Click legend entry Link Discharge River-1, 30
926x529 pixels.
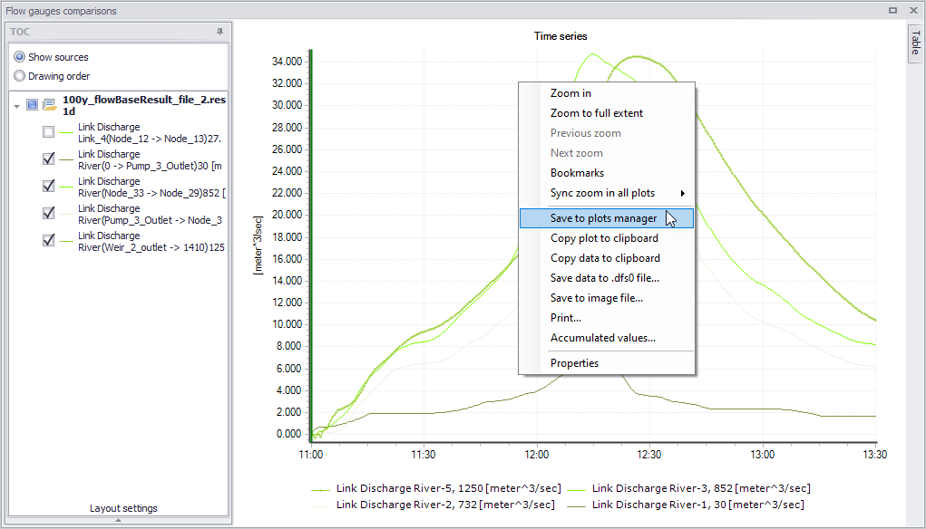coord(686,505)
